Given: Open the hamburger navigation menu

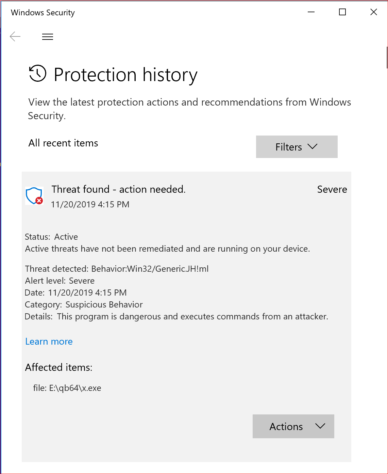Looking at the screenshot, I should coord(48,37).
